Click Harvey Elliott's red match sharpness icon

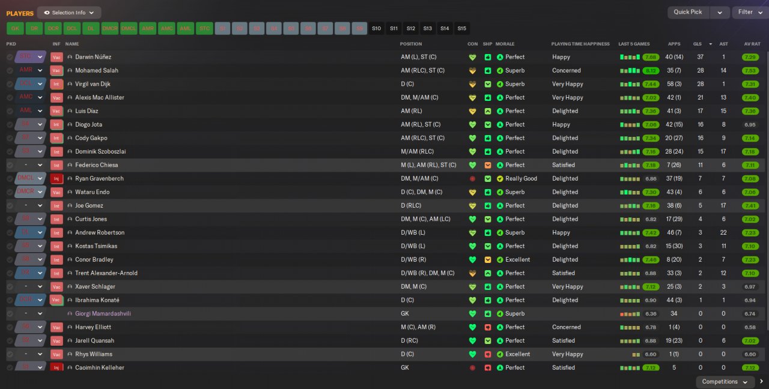pos(488,327)
